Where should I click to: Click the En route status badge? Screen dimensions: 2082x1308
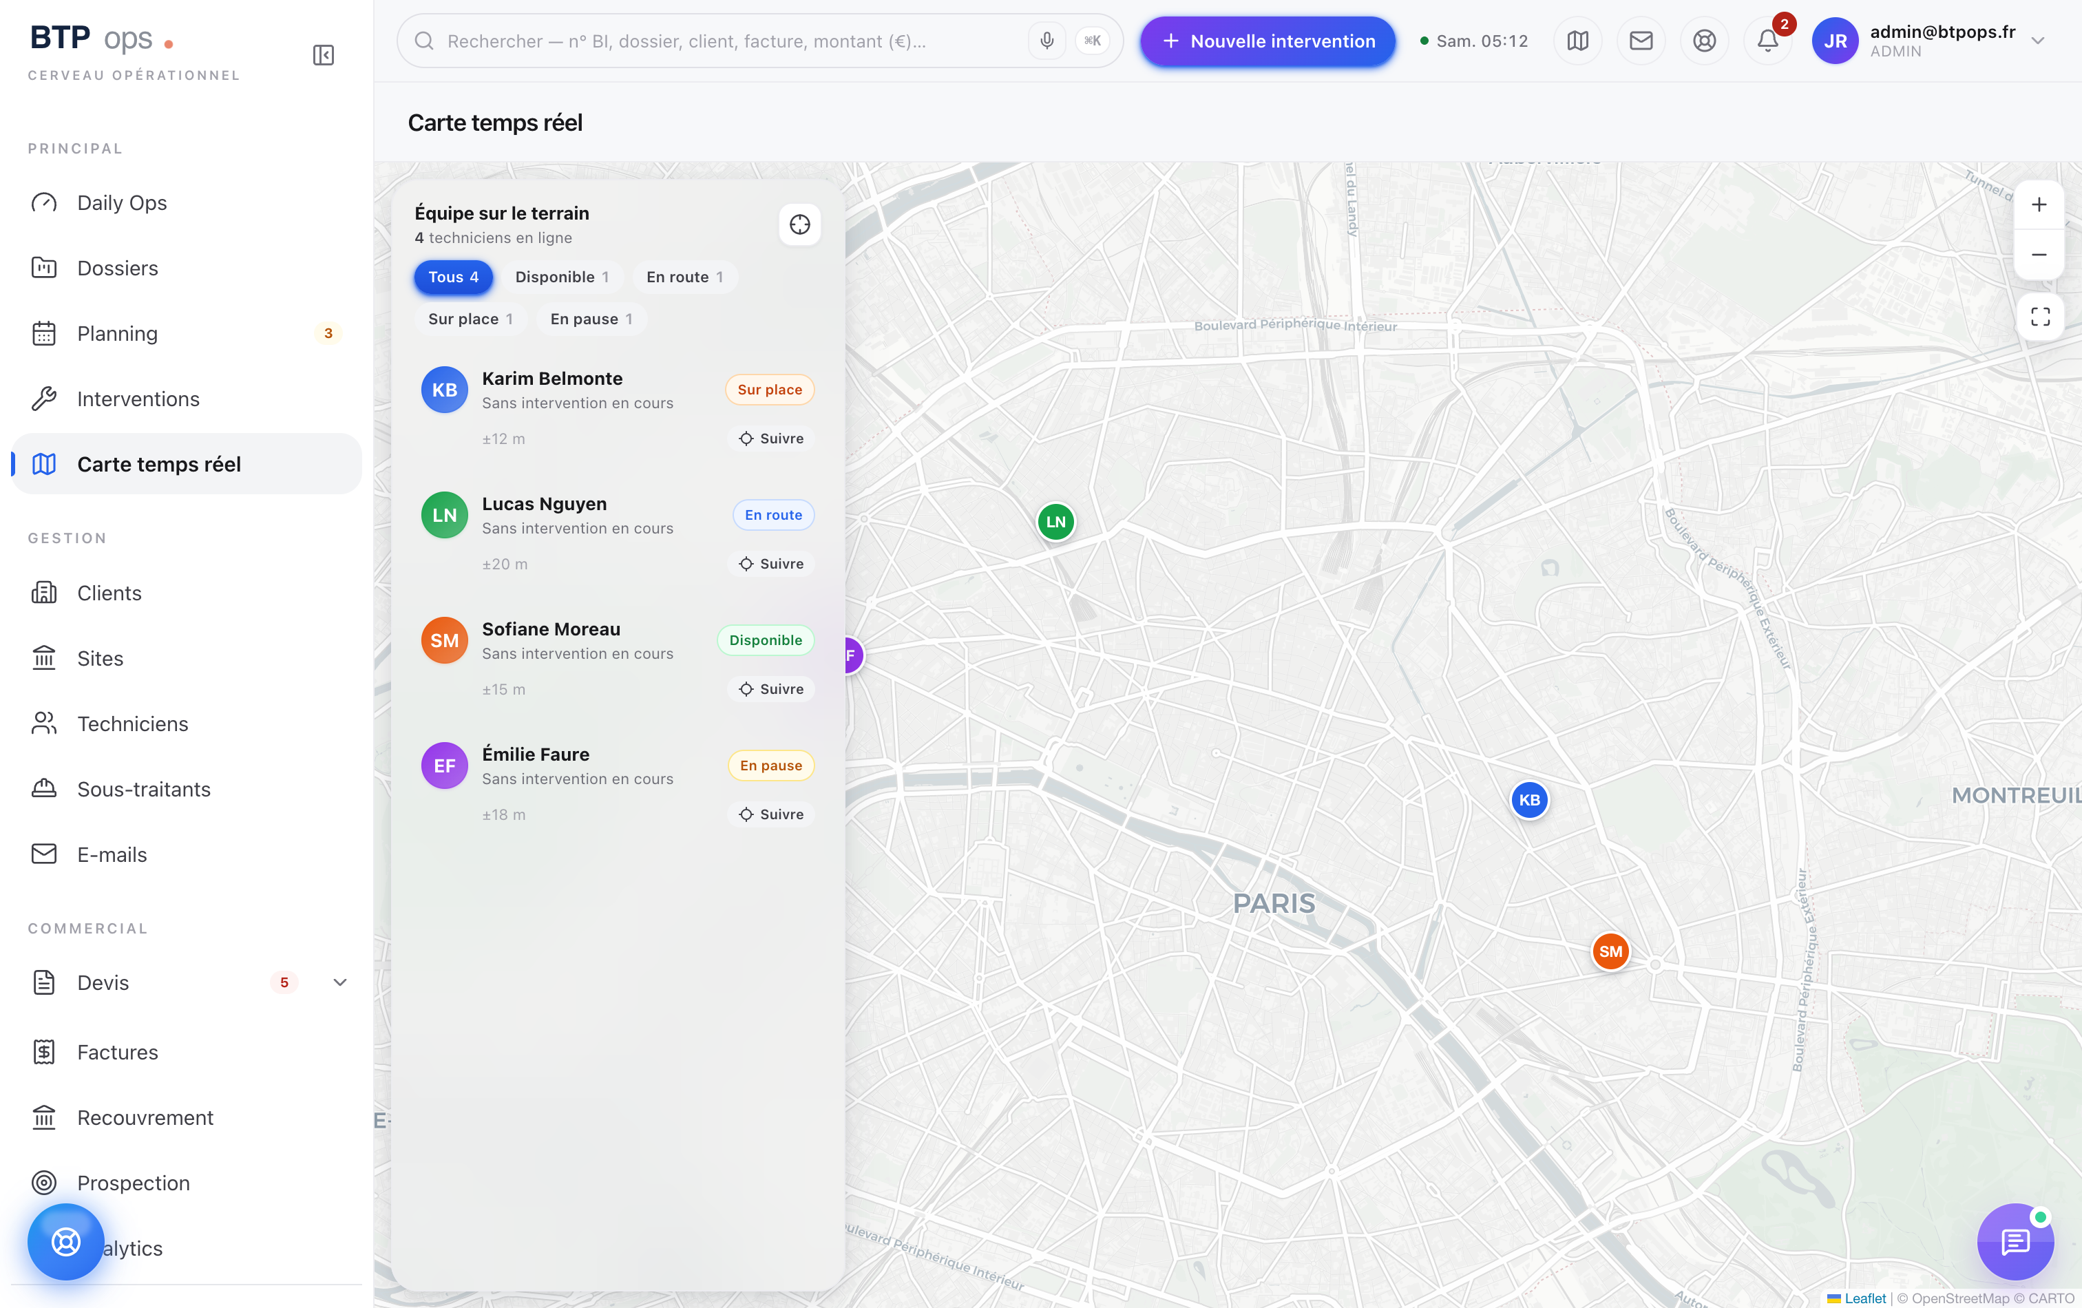pyautogui.click(x=773, y=515)
